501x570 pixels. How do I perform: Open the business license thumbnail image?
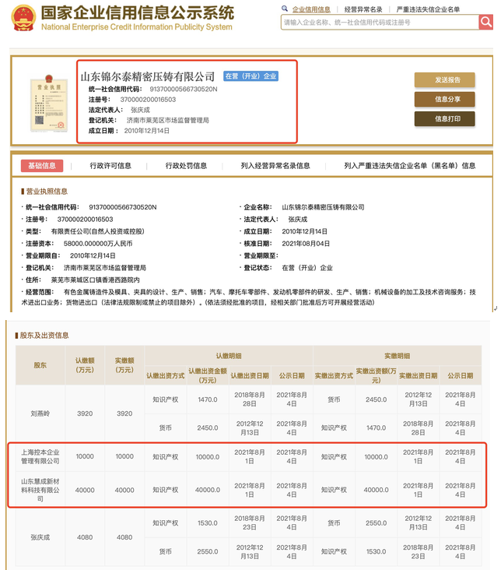[49, 103]
